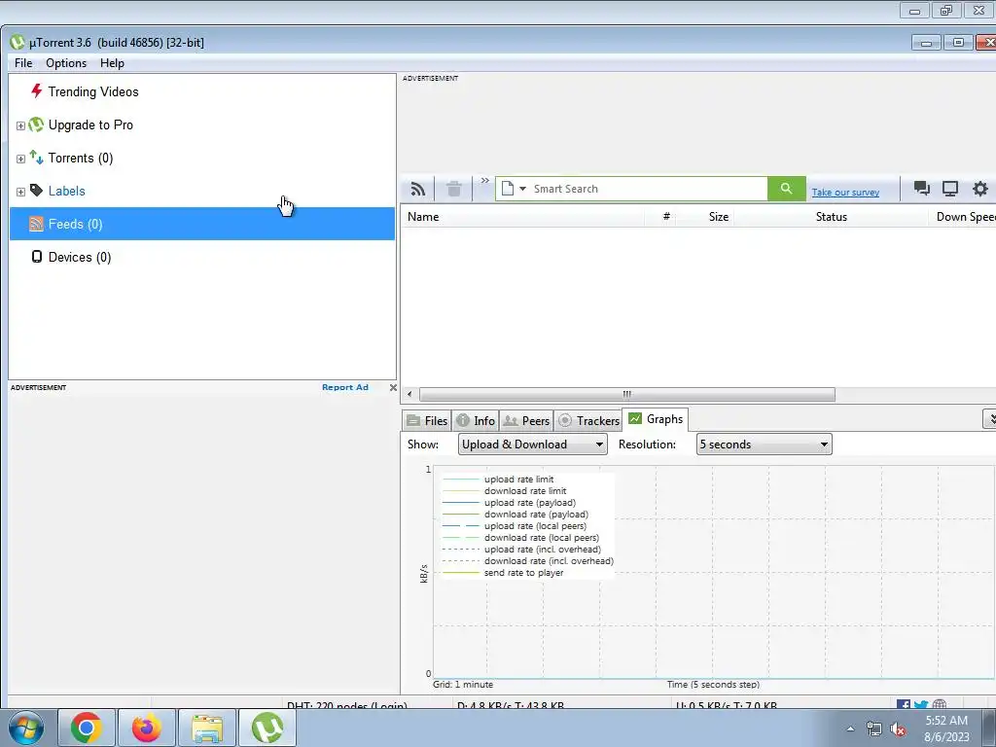
Task: Click the uTorrent taskbar button
Action: tap(267, 728)
